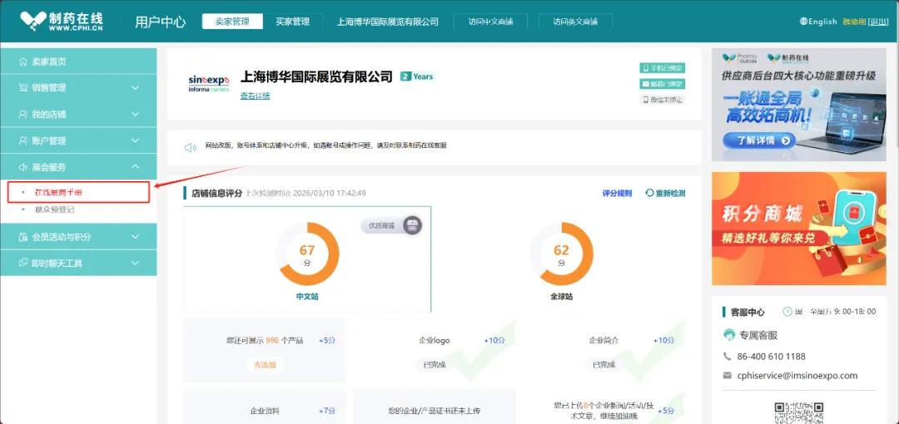The image size is (899, 424).
Task: Expand the 销售管理 chevron
Action: click(136, 87)
